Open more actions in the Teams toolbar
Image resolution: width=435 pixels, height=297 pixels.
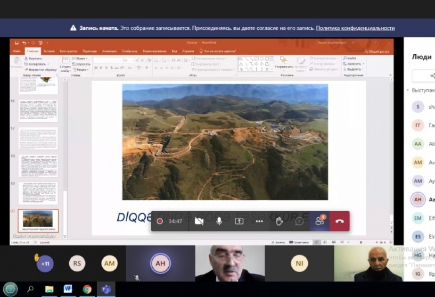click(x=259, y=221)
